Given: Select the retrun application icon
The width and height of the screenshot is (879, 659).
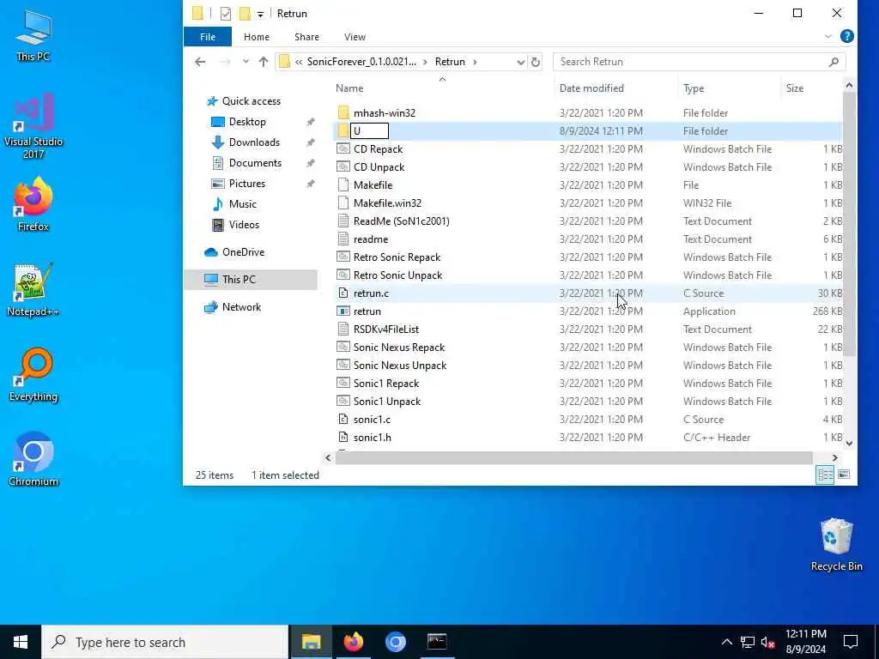Looking at the screenshot, I should tap(343, 311).
